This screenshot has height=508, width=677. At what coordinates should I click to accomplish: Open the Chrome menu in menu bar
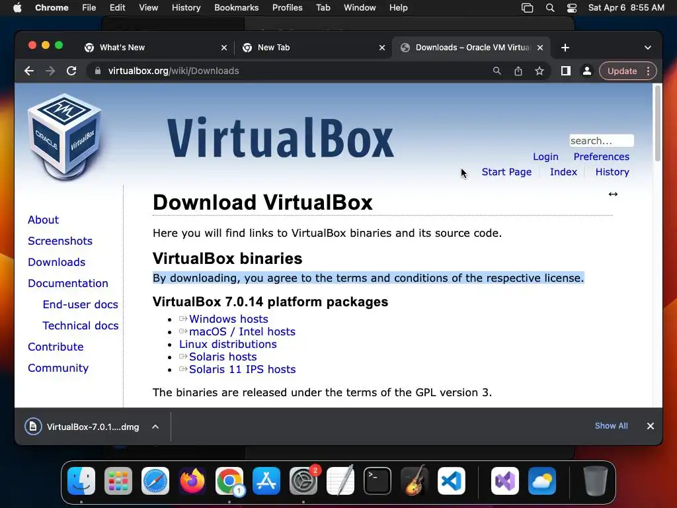click(x=52, y=8)
